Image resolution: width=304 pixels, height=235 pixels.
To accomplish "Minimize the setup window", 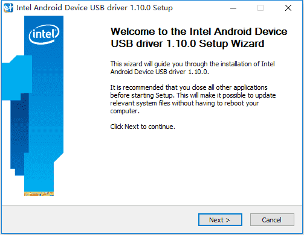I will click(233, 8).
